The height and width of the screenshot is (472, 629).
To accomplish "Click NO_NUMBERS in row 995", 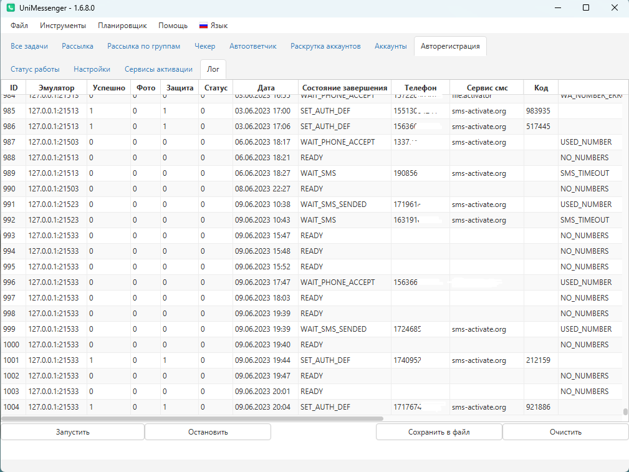I will 585,267.
